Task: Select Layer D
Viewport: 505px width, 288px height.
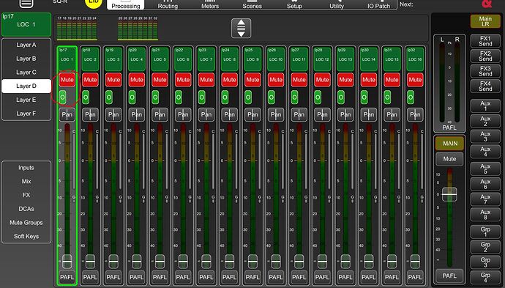Action: click(x=26, y=86)
